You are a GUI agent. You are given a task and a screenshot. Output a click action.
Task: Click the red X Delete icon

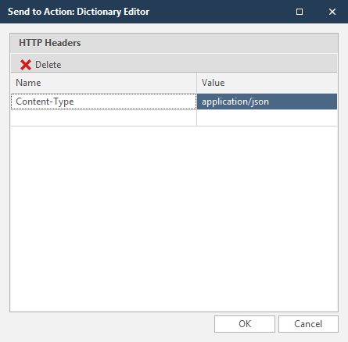point(26,65)
